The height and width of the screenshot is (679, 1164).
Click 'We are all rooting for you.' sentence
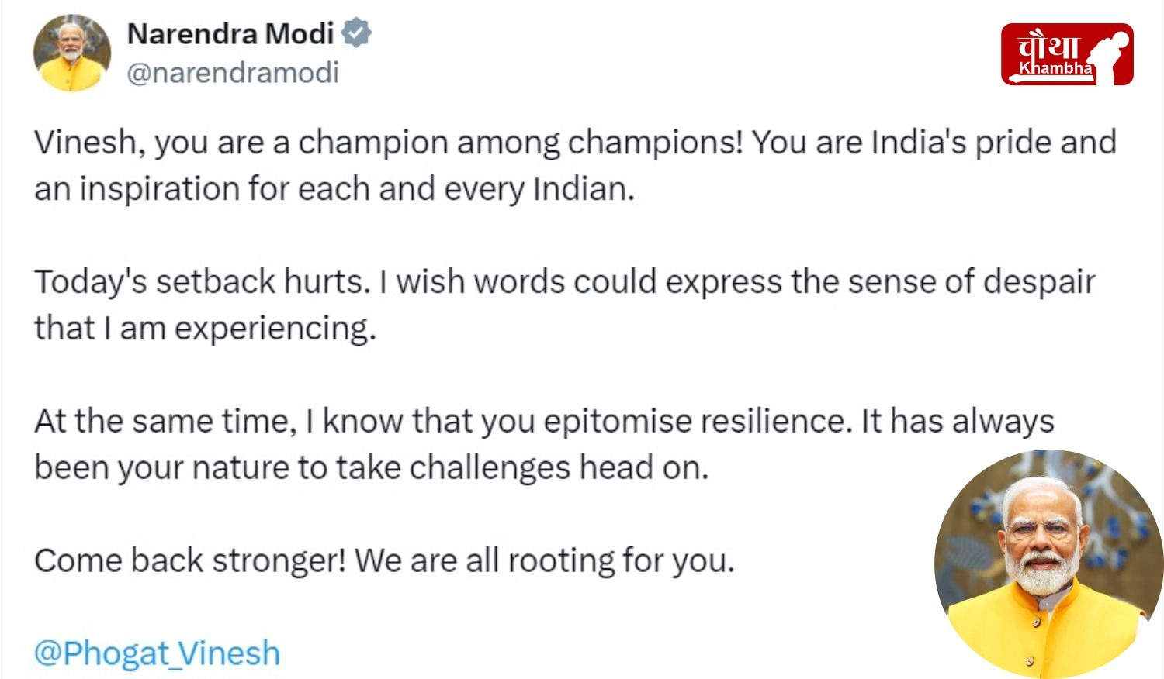[x=545, y=560]
